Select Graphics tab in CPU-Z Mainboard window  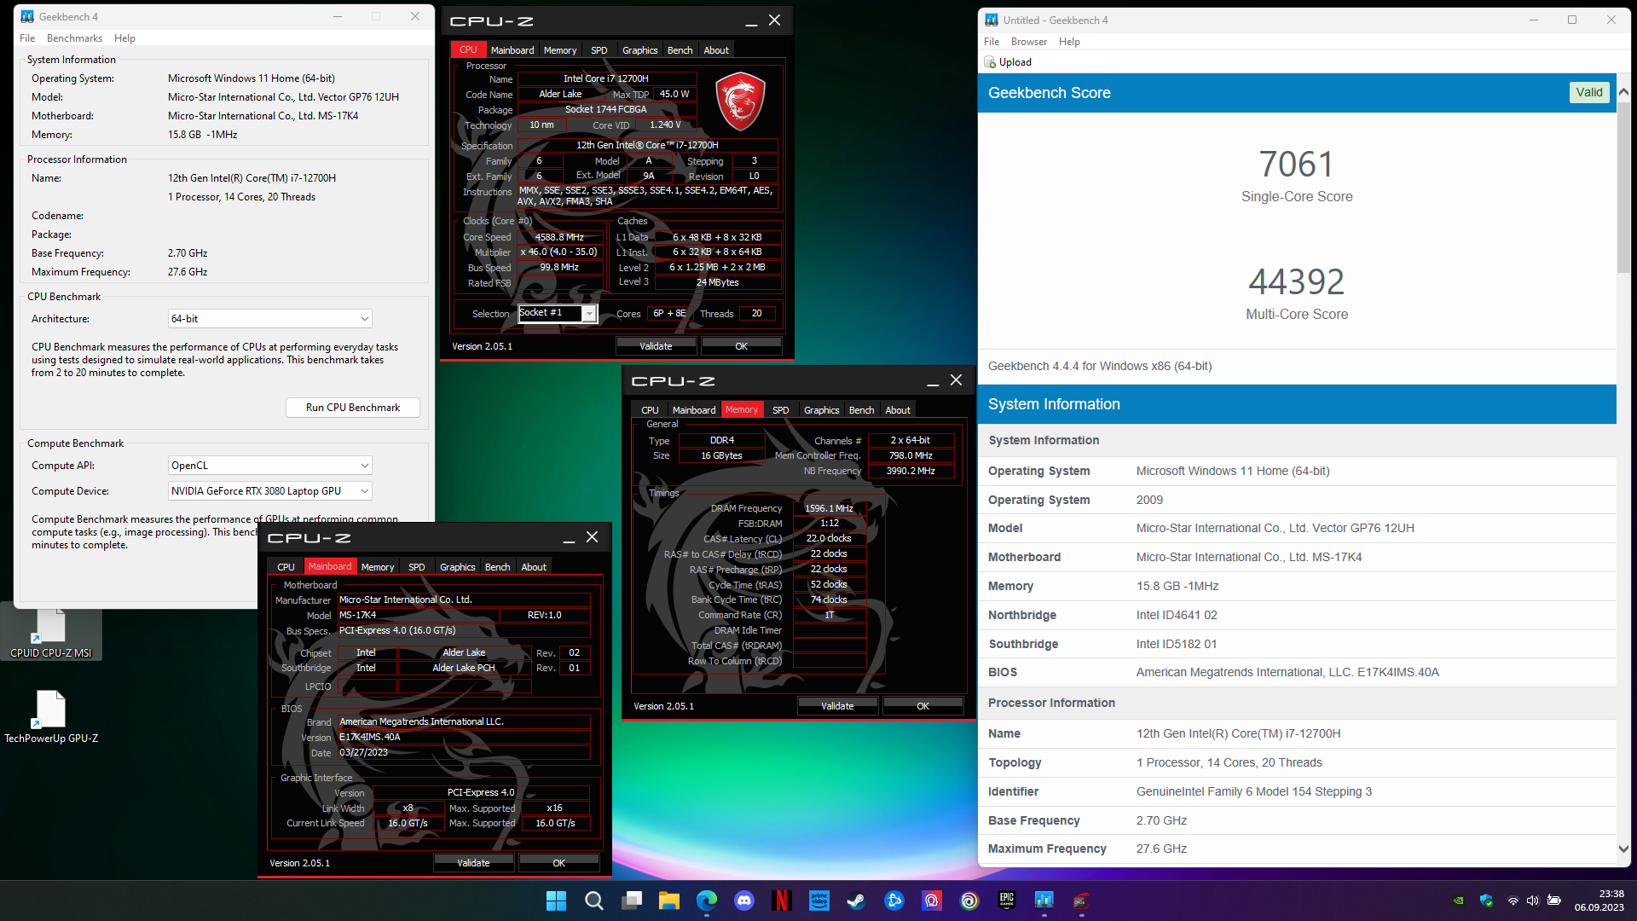457,567
